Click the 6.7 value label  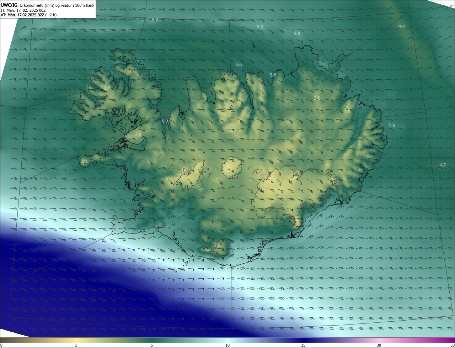pyautogui.click(x=155, y=20)
